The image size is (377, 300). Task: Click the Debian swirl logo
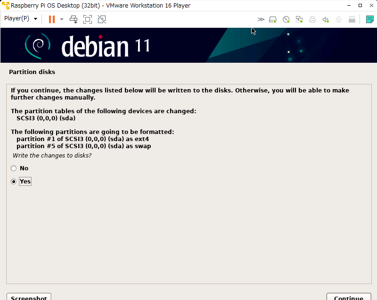(38, 46)
